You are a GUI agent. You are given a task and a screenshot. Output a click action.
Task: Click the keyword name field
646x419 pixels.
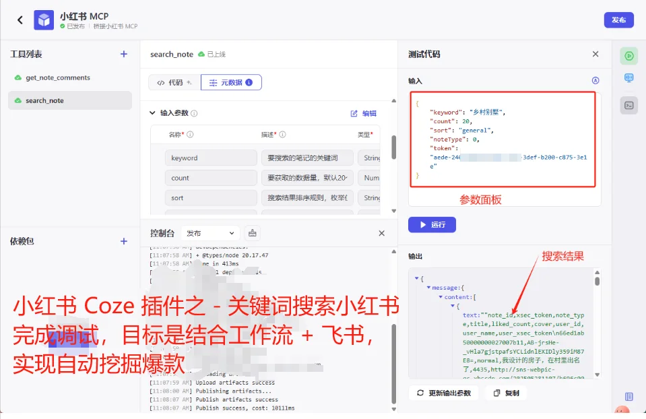(x=211, y=158)
